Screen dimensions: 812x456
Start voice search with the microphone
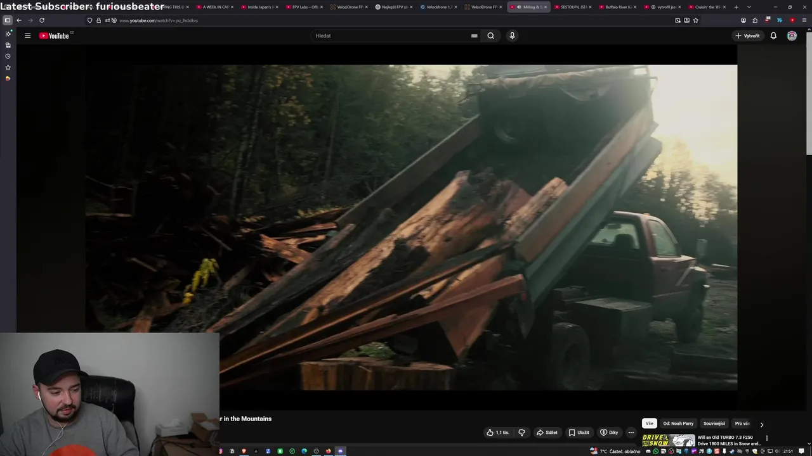512,35
